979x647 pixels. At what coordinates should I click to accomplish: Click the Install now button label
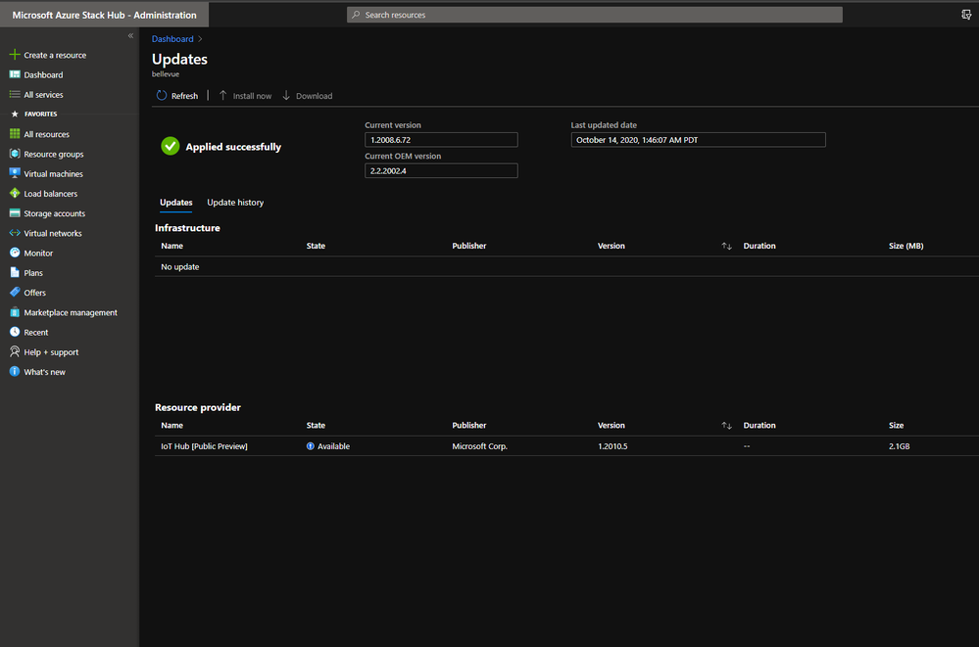pyautogui.click(x=252, y=96)
